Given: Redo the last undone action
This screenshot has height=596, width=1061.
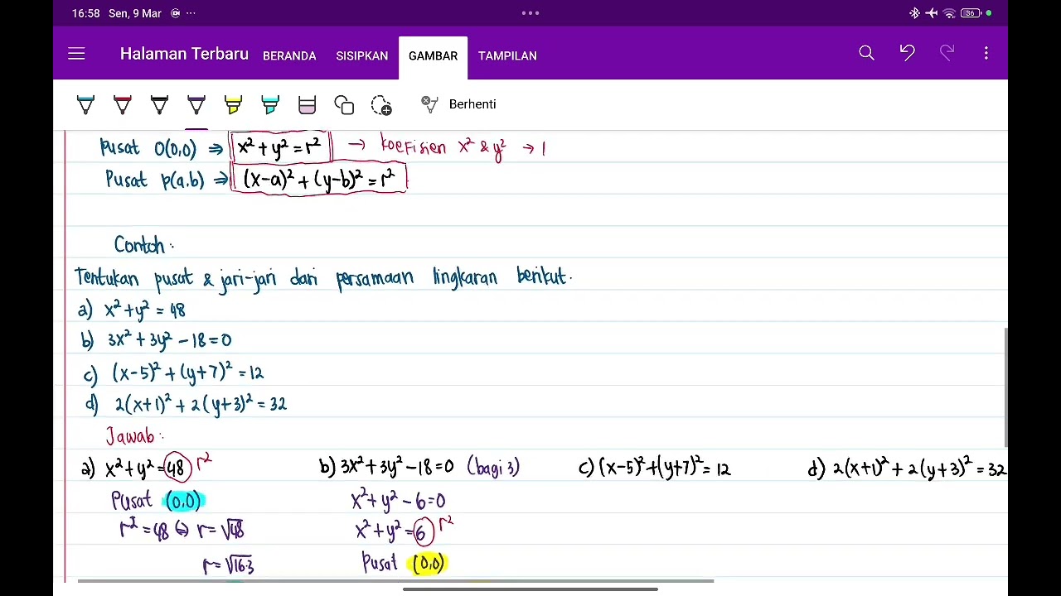Looking at the screenshot, I should (x=947, y=54).
